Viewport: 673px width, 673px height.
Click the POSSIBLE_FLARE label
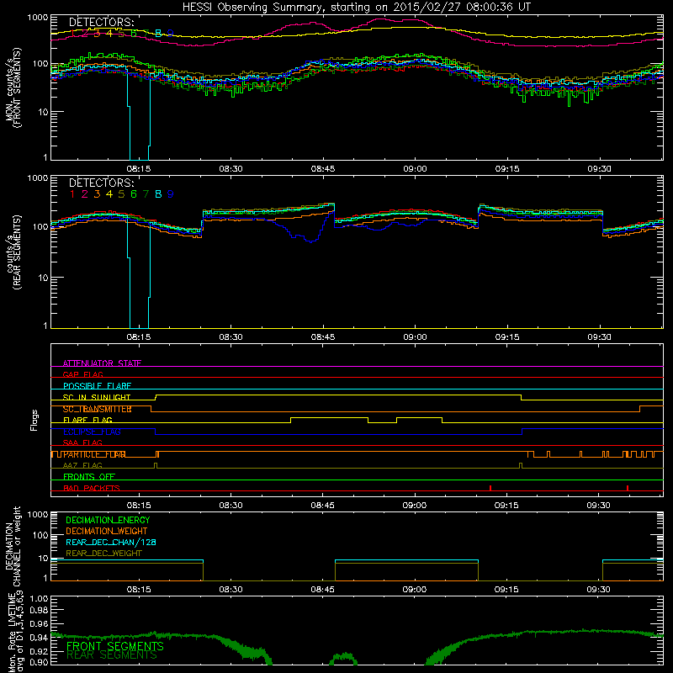pyautogui.click(x=97, y=386)
